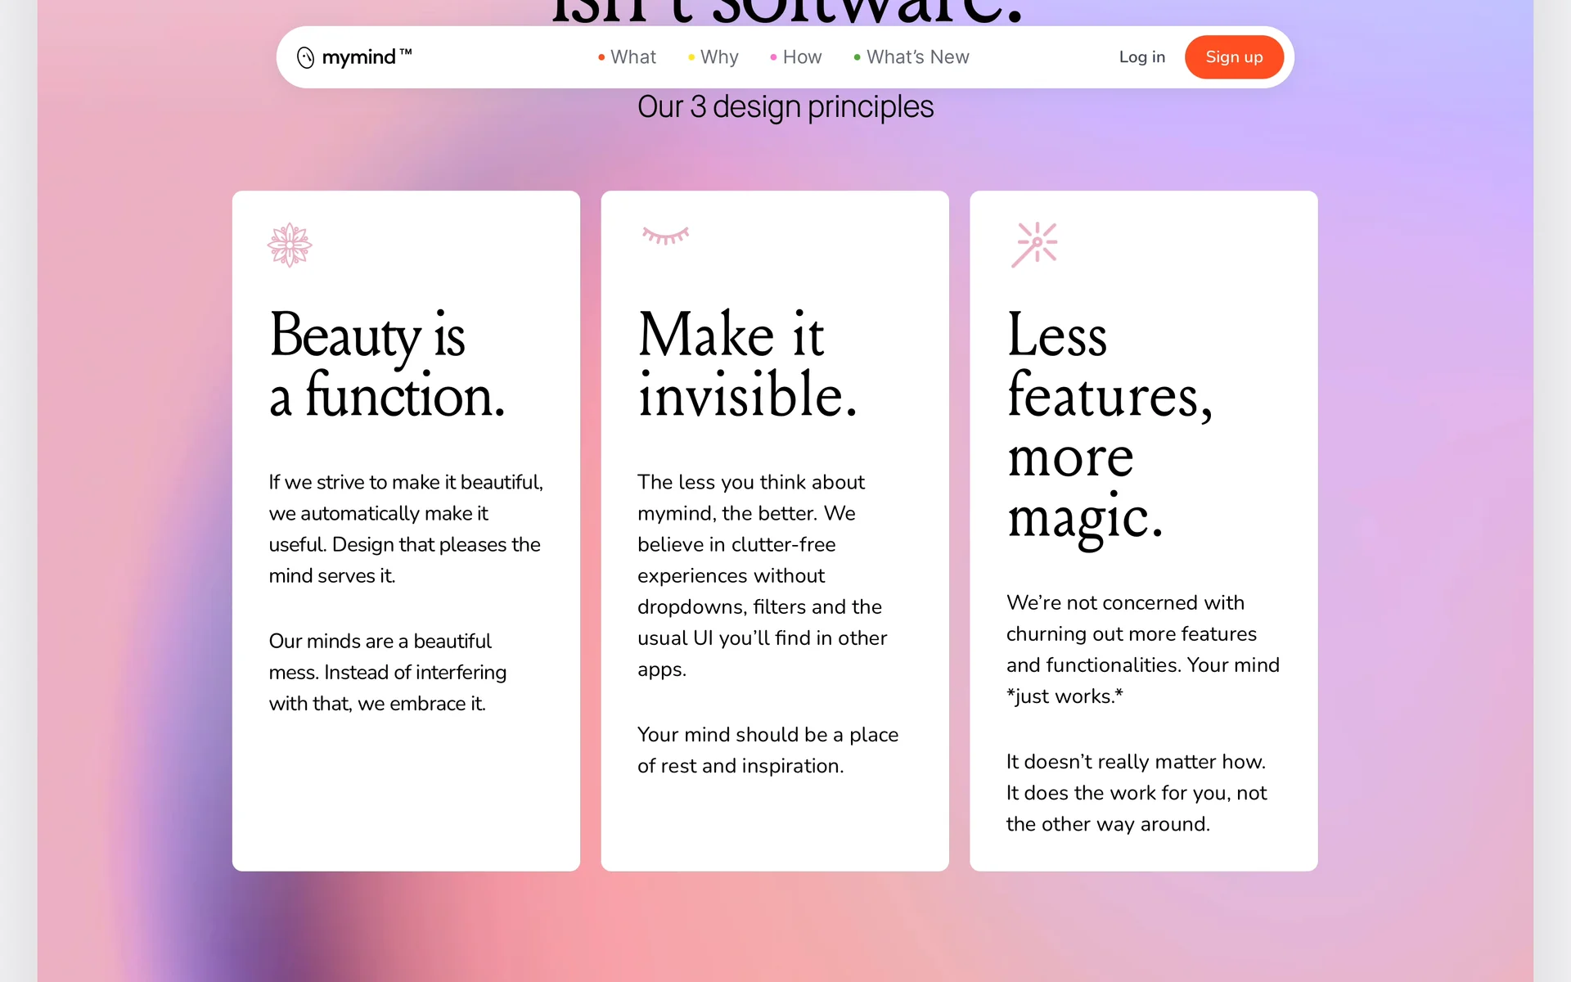This screenshot has height=982, width=1571.
Task: Open What's New page
Action: coord(917,57)
